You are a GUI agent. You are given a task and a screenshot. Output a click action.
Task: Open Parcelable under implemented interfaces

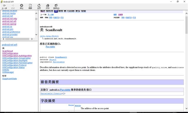(50, 47)
